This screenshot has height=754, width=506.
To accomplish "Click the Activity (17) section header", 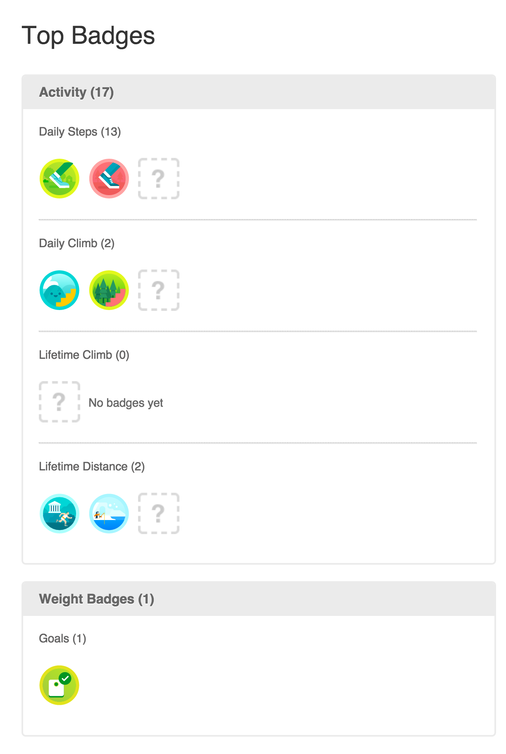I will click(76, 92).
